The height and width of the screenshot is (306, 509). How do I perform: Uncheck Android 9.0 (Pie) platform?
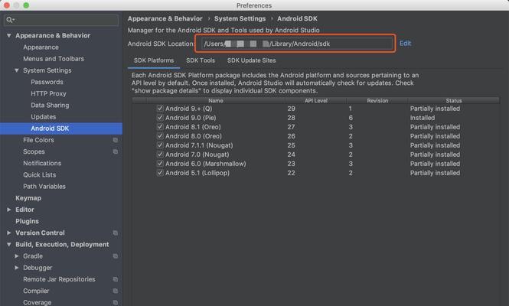coord(160,118)
